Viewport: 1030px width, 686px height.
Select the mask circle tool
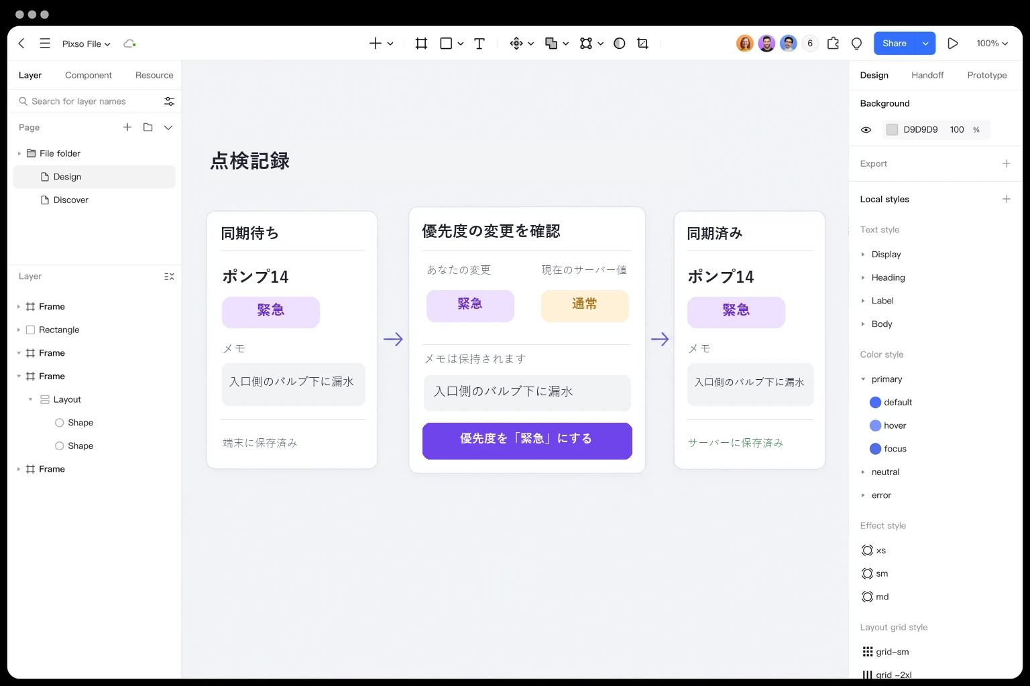click(x=620, y=44)
